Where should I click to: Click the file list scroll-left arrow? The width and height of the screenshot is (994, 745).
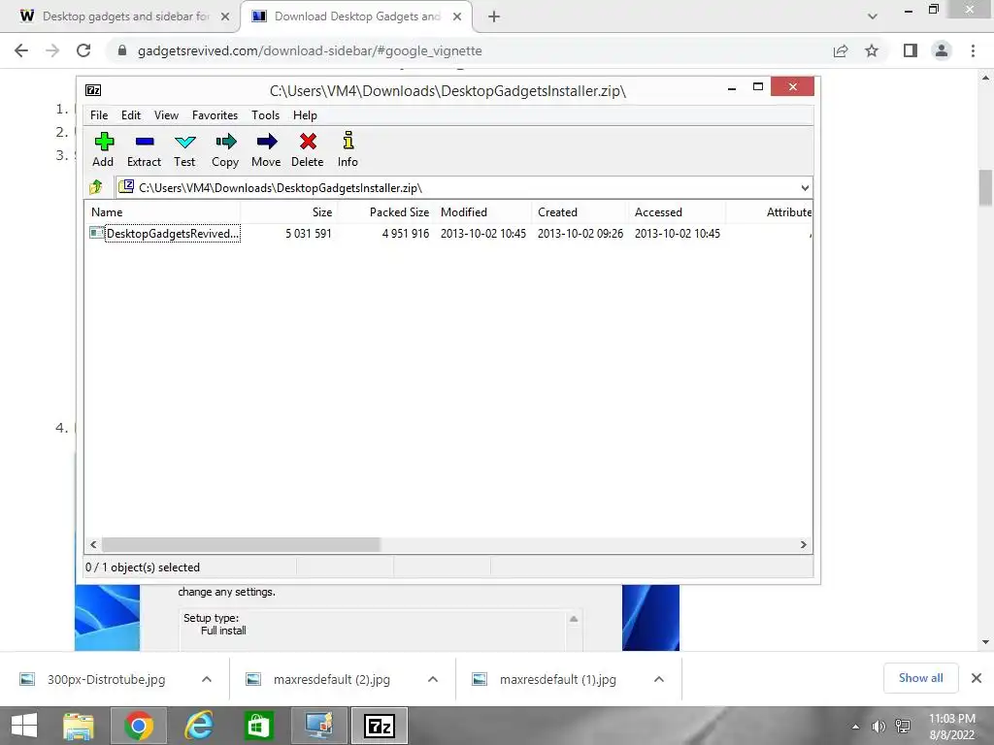click(x=93, y=545)
